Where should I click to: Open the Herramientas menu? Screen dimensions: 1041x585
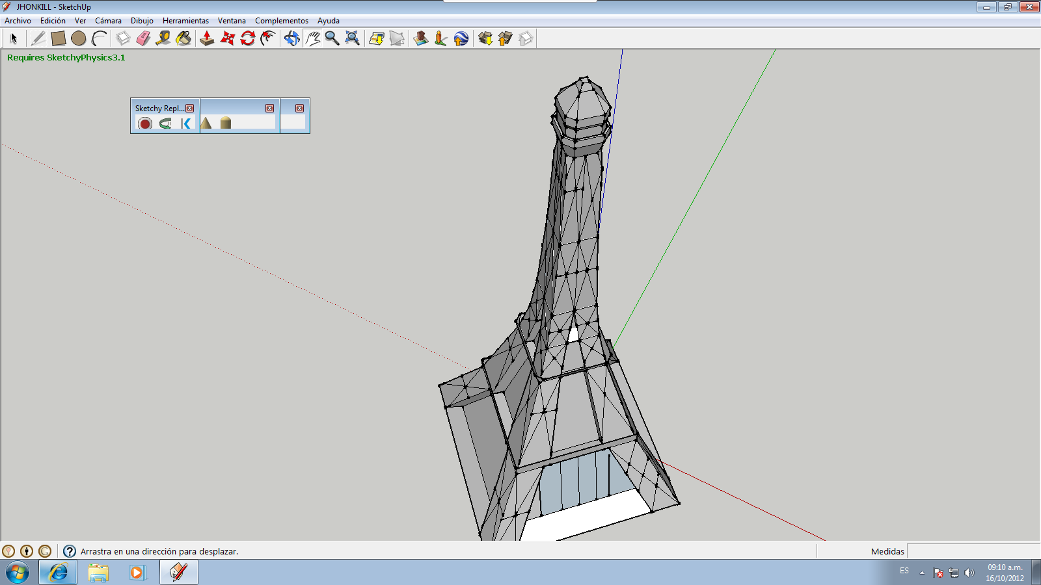tap(185, 21)
